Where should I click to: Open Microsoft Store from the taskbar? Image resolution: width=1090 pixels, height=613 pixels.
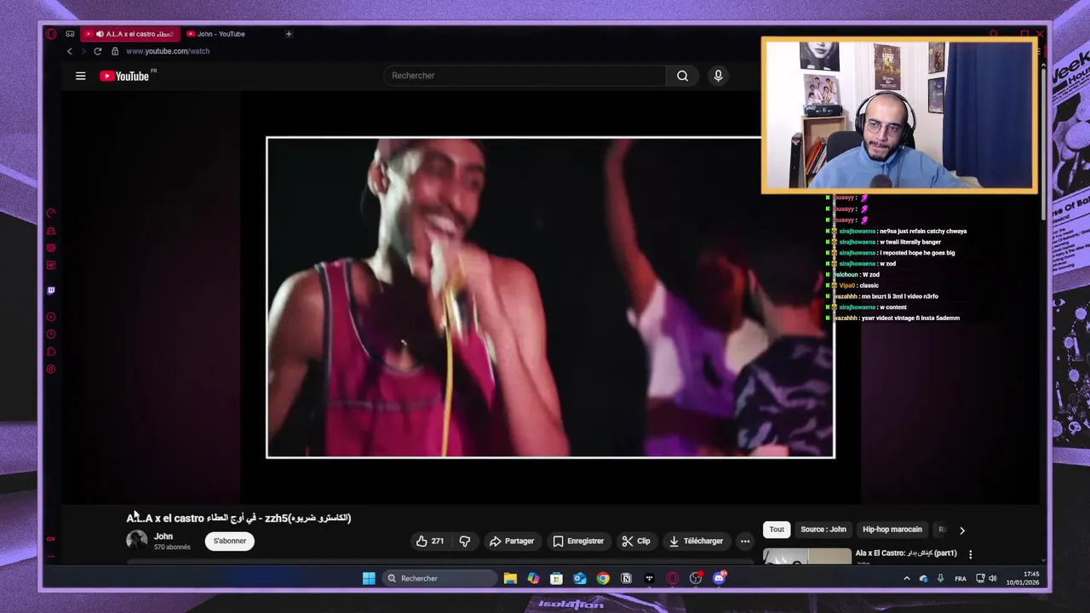[556, 578]
